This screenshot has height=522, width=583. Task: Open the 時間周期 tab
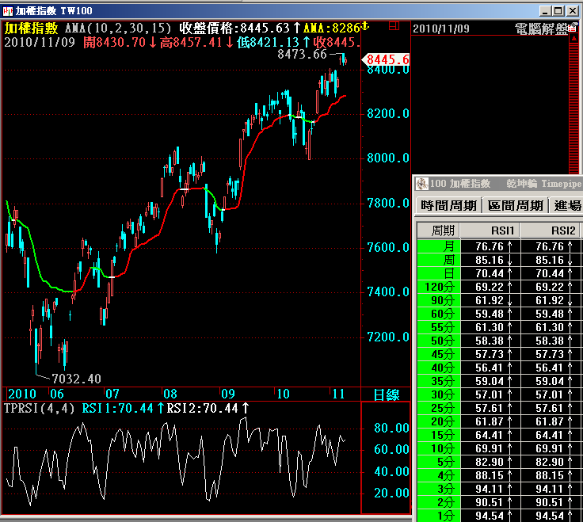click(448, 205)
